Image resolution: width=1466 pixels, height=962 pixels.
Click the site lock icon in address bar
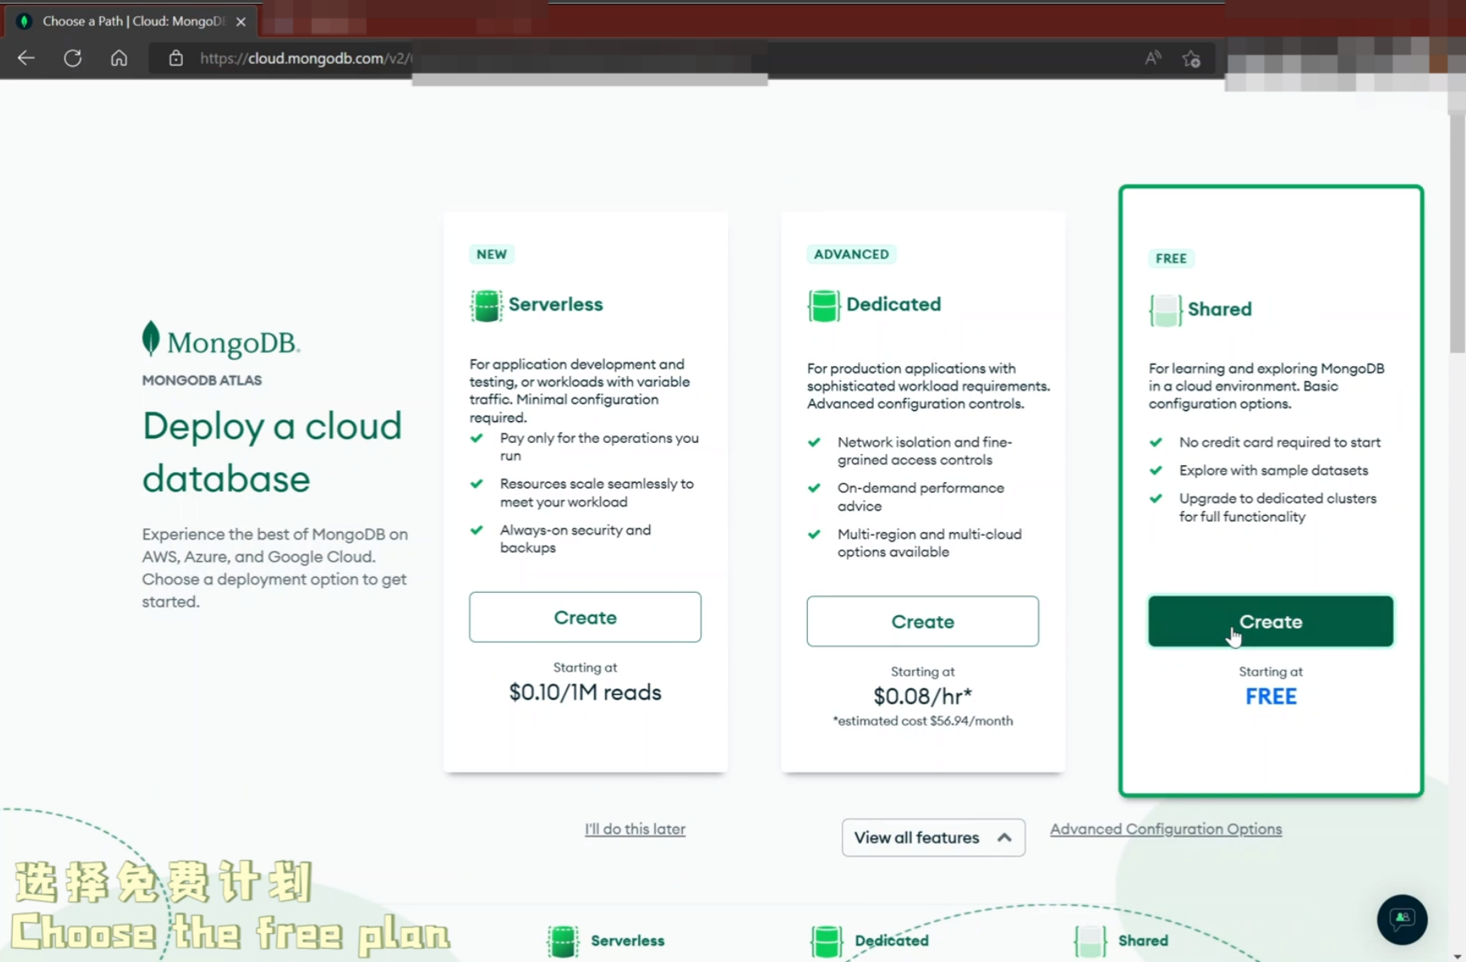(x=176, y=58)
